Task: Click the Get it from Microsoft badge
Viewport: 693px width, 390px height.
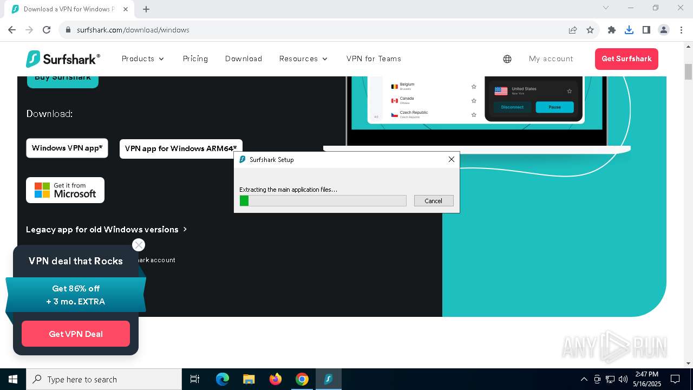Action: coord(65,190)
